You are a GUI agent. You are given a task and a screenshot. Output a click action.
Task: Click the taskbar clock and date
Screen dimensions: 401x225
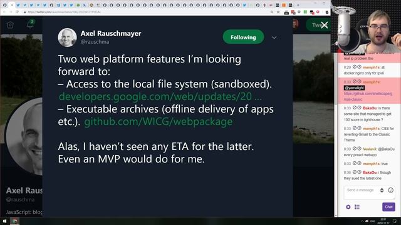(383, 221)
